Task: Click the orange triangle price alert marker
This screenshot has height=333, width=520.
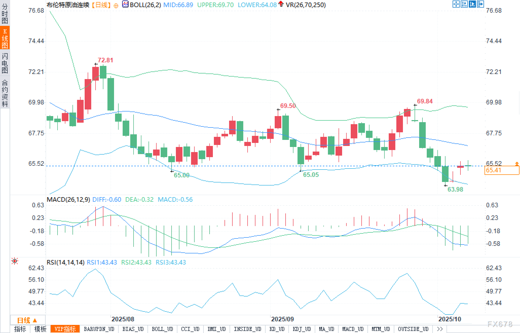Action: coord(517,164)
